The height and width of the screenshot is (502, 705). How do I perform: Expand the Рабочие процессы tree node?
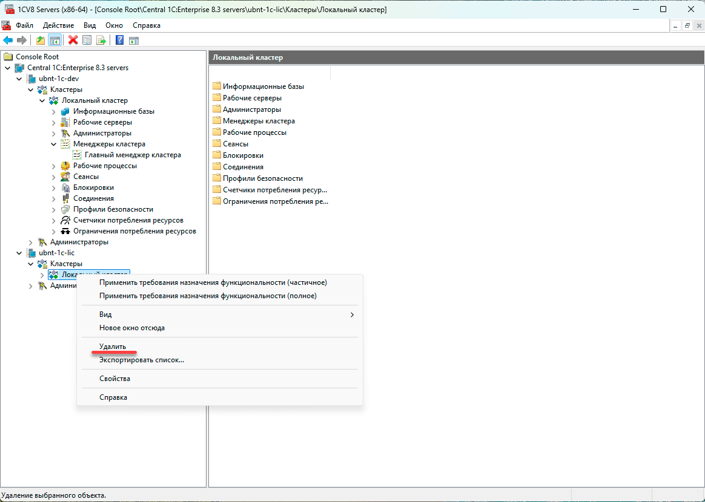tap(54, 166)
